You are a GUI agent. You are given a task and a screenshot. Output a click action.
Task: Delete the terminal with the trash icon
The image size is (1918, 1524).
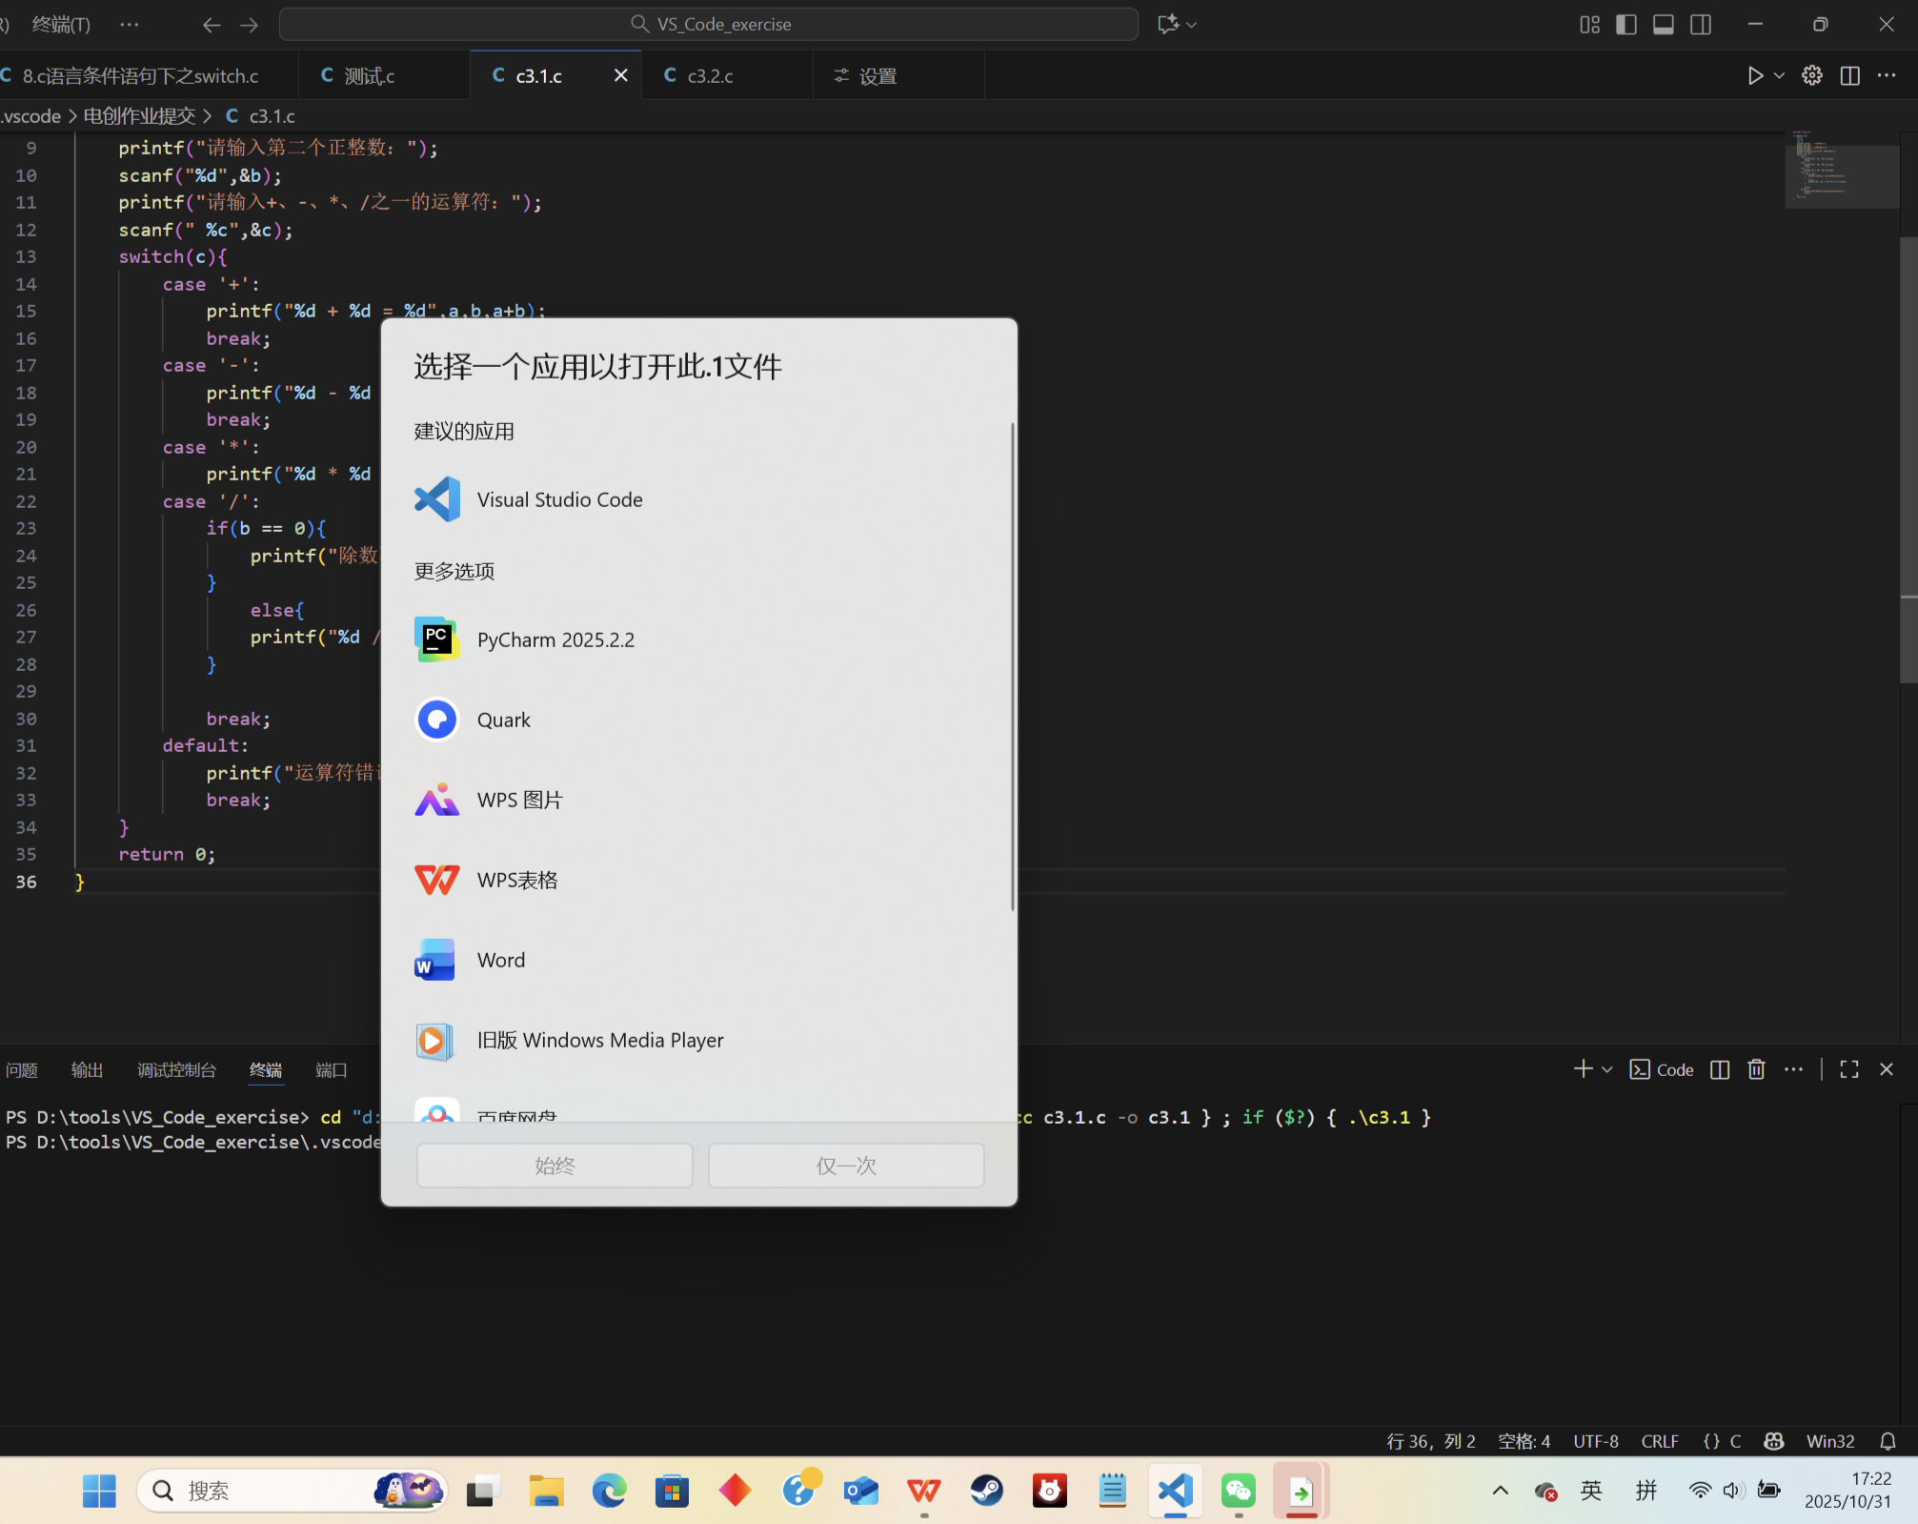click(1756, 1069)
